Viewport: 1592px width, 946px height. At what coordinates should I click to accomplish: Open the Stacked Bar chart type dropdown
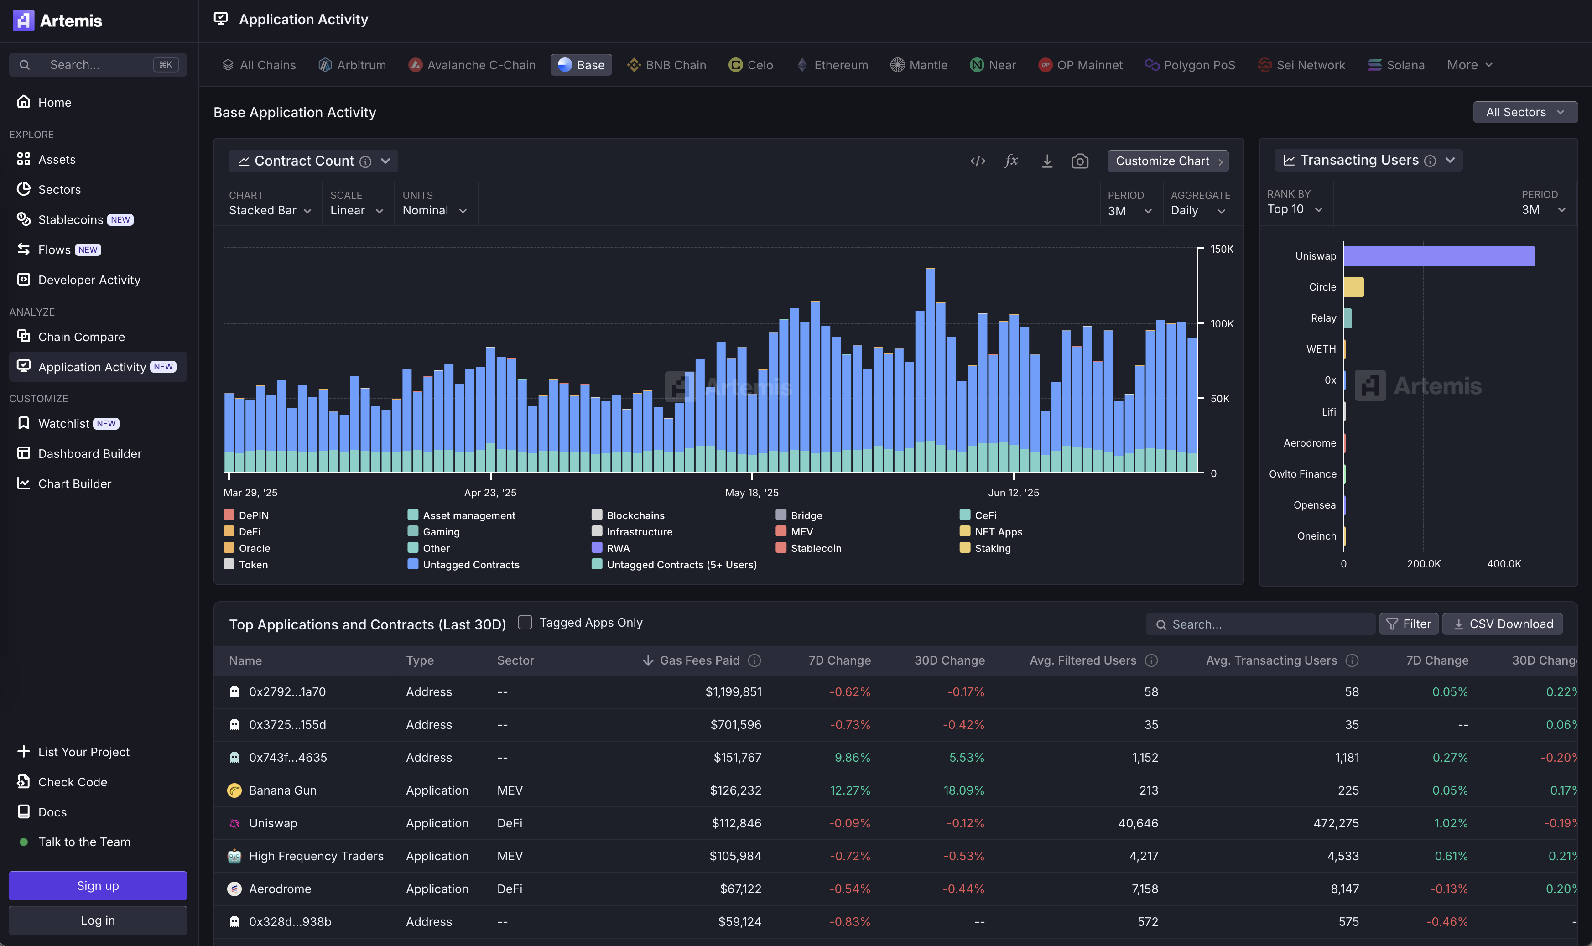click(270, 210)
